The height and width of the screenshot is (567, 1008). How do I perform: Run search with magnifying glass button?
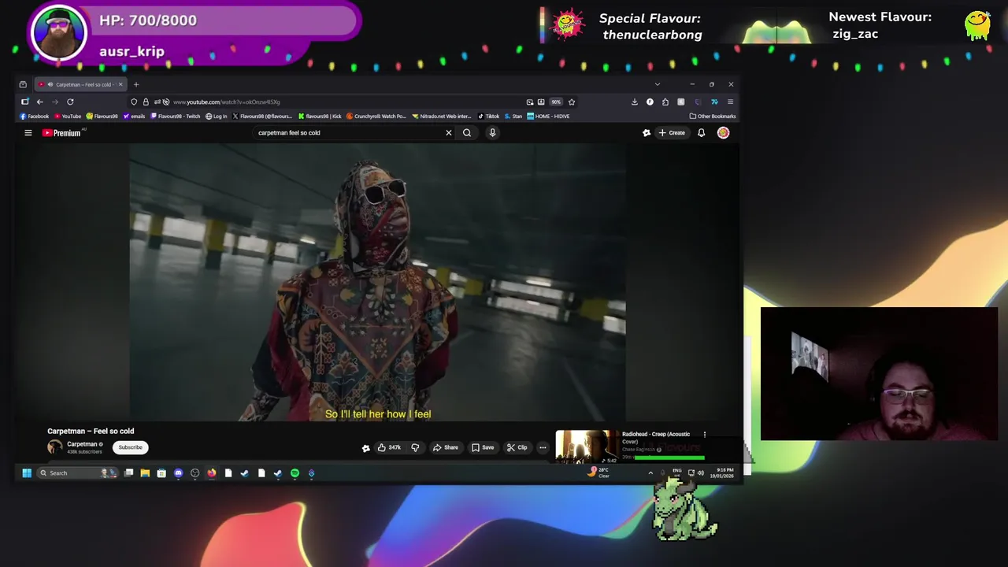(467, 133)
